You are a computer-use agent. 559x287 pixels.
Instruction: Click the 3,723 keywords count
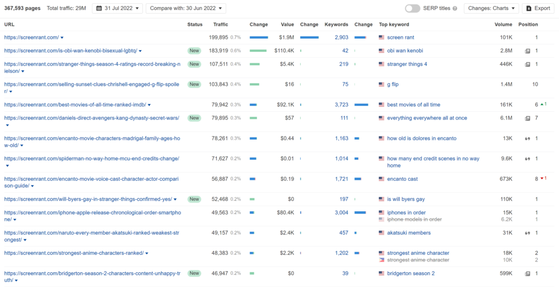[x=342, y=105]
